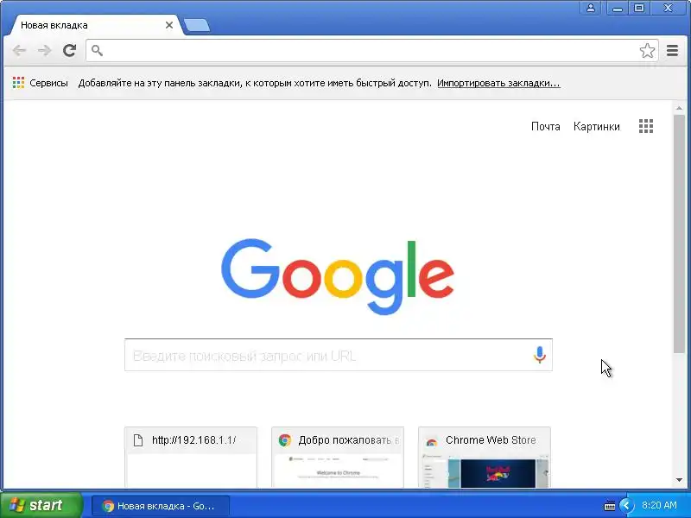Restore down the Chrome window
Image resolution: width=691 pixels, height=518 pixels.
pos(638,8)
